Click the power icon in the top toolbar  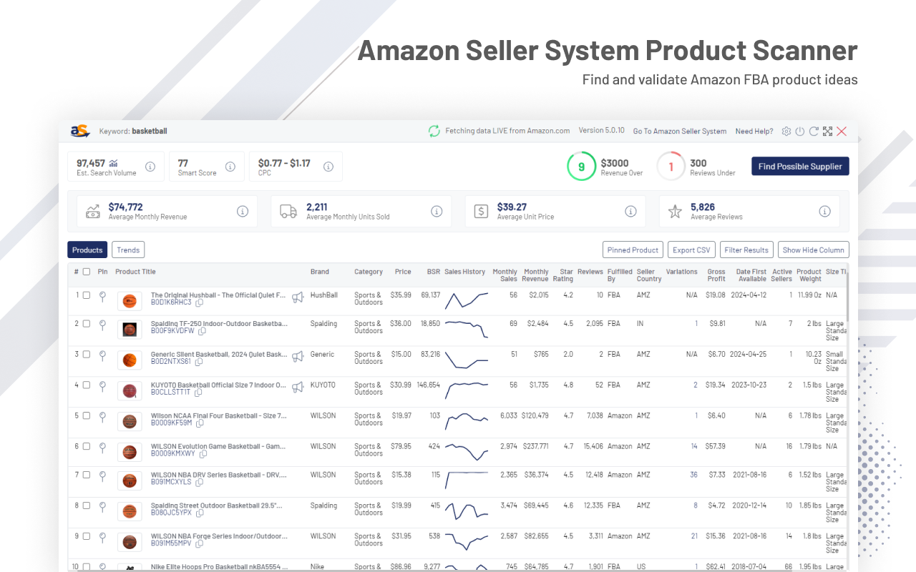[799, 132]
